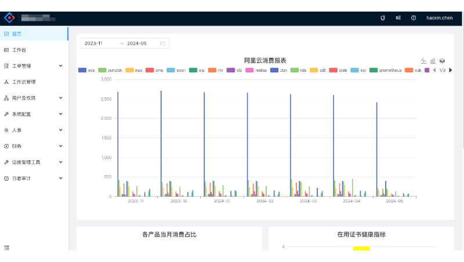Click the redisa legend color swatch

249,70
